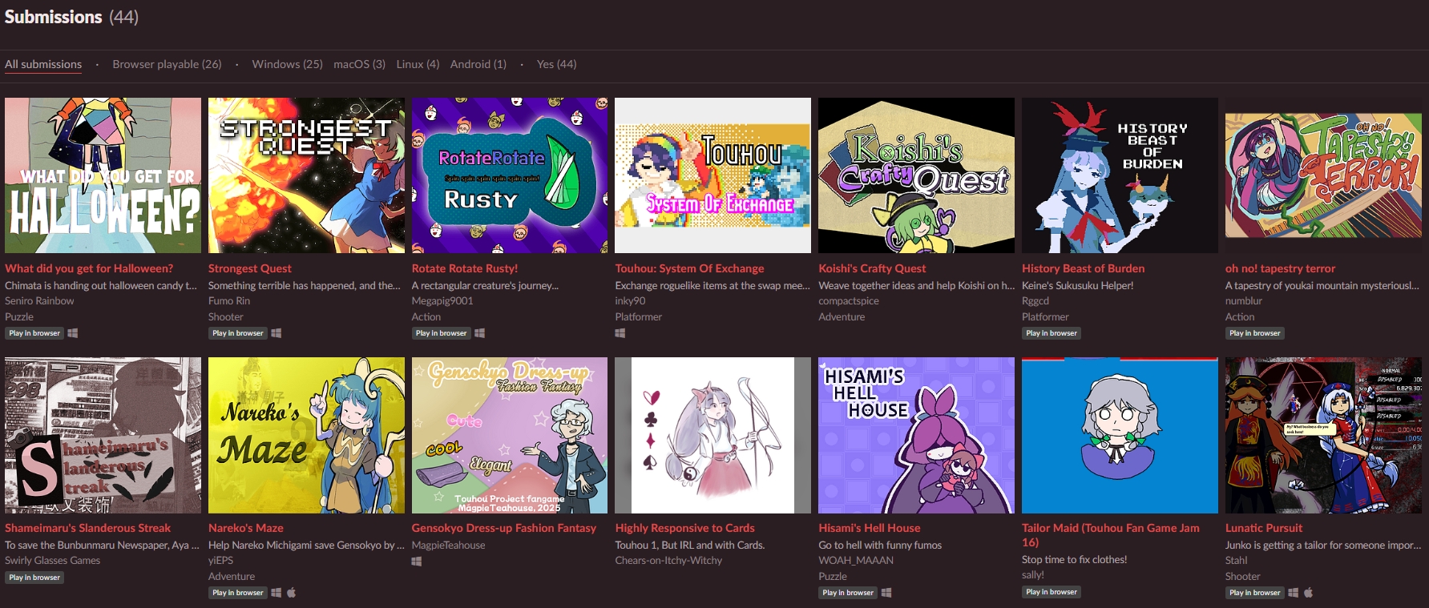This screenshot has height=608, width=1429.
Task: Open Strongest Quest title link
Action: 250,268
